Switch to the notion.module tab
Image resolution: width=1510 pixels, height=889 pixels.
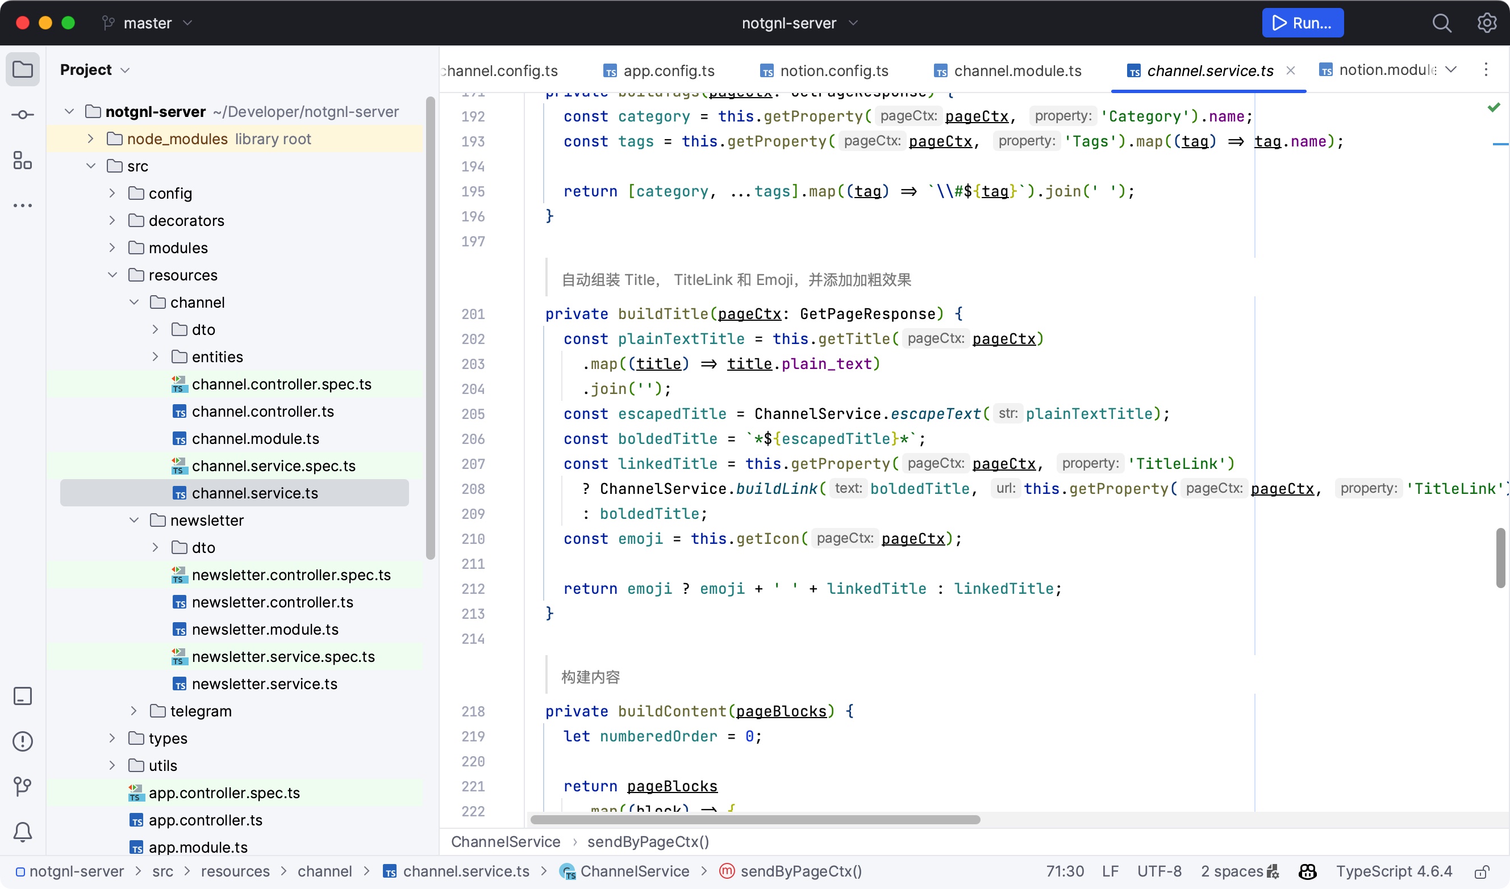(x=1378, y=70)
